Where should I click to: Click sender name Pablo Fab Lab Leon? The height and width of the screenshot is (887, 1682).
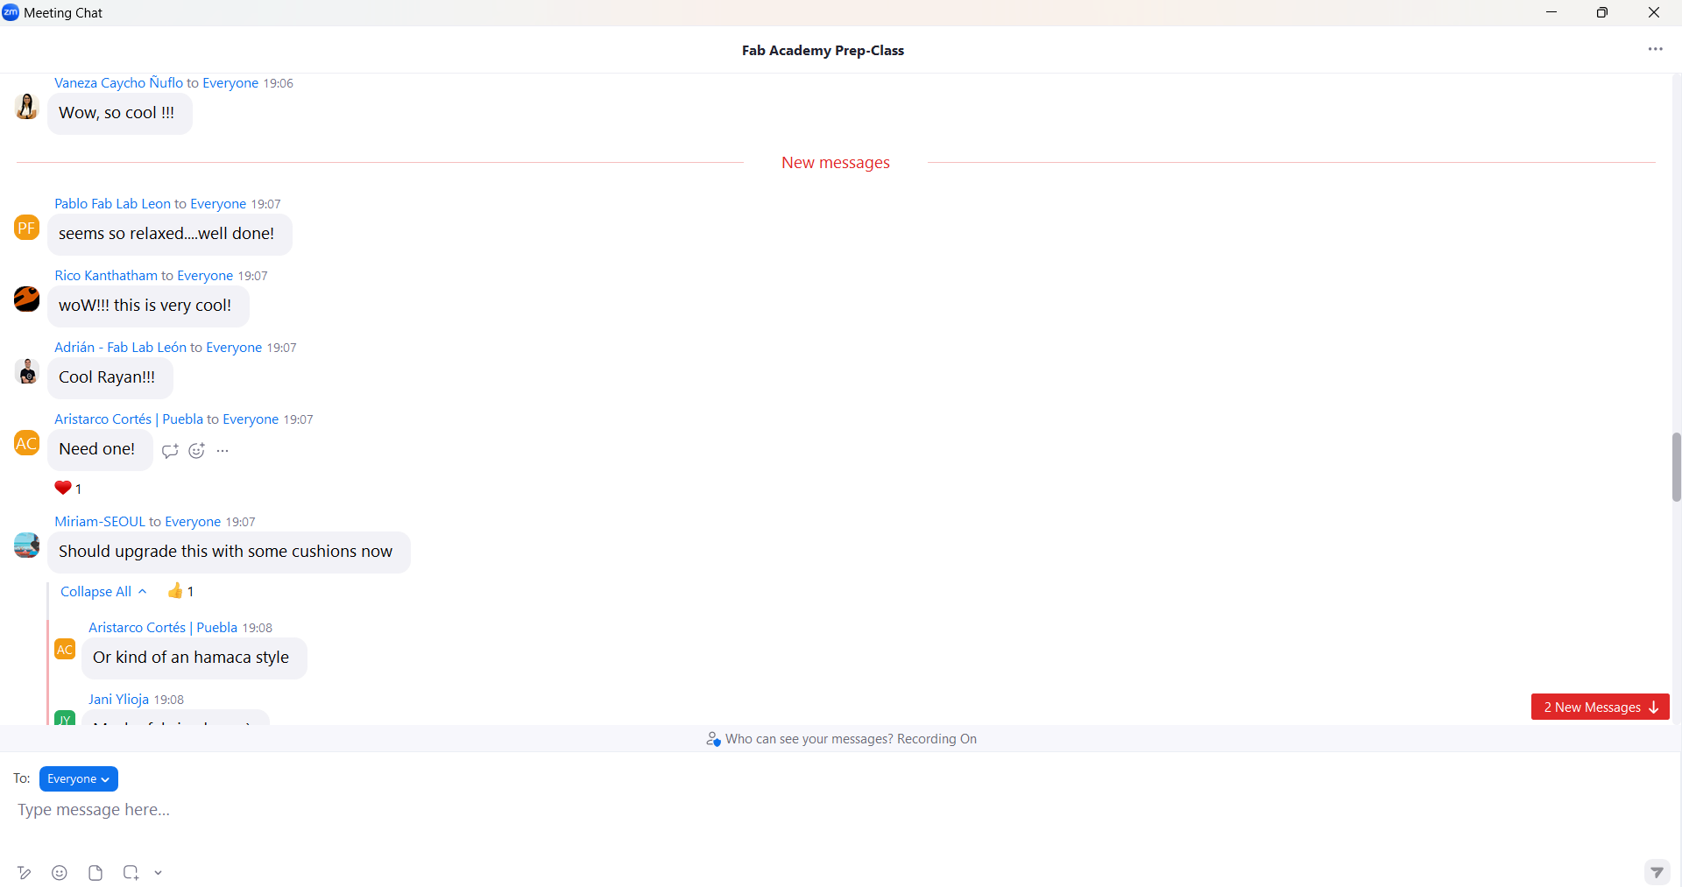click(112, 203)
